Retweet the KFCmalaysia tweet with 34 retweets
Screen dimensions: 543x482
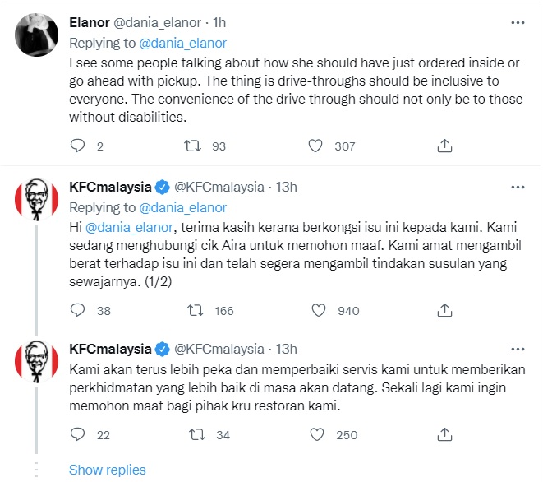tap(196, 434)
